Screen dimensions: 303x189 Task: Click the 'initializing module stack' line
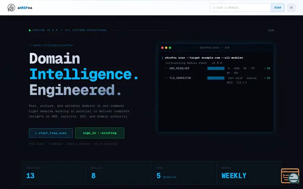point(194,63)
